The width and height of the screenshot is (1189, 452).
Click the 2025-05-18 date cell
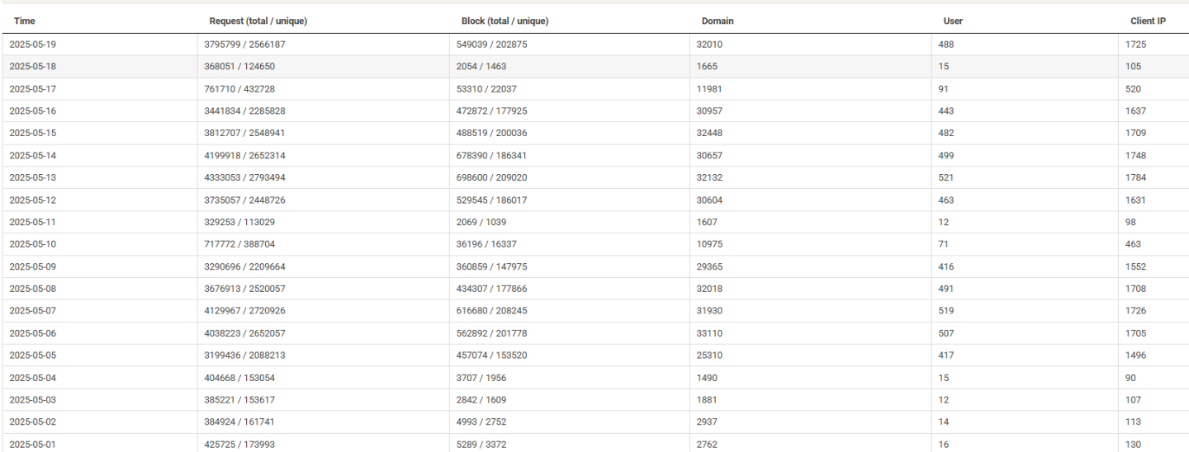click(32, 67)
